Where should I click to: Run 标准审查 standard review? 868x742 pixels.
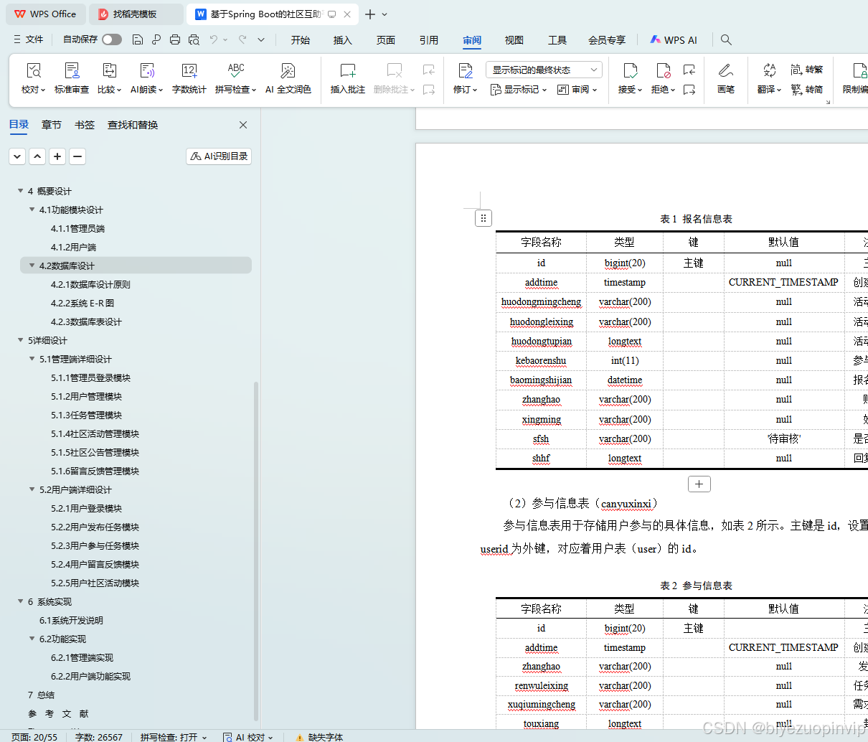(72, 78)
